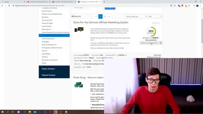Viewport: 203px width, 114px height.
Task: Select Photography & Motion Picture category
Action: tap(52, 48)
